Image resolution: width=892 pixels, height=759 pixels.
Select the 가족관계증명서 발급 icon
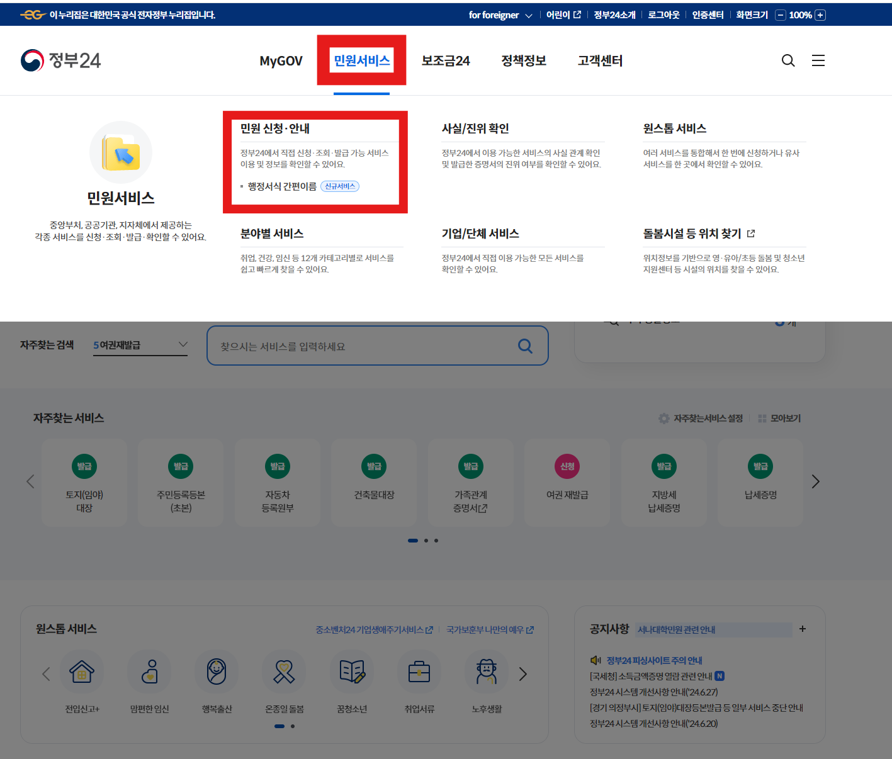[x=470, y=483]
